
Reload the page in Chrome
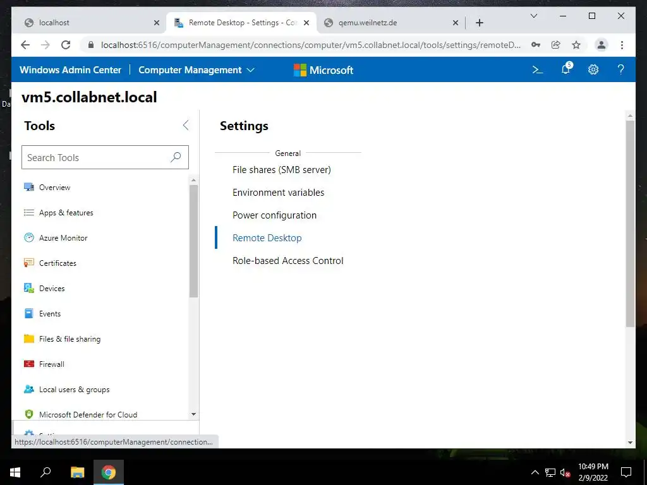[x=66, y=45]
